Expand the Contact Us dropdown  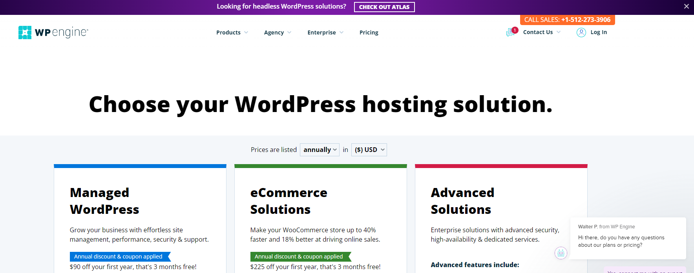(542, 32)
